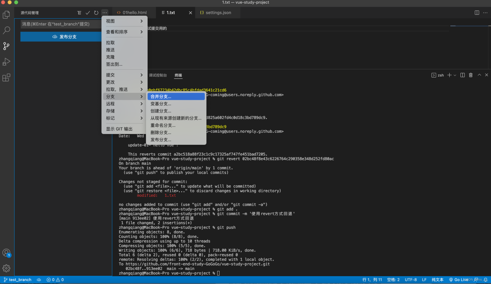Open the Search view in activity bar
The height and width of the screenshot is (284, 491).
click(x=6, y=30)
